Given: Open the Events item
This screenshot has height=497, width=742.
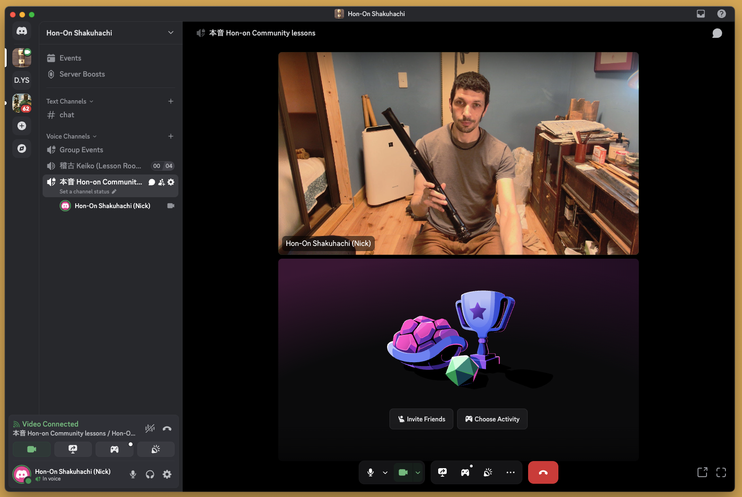Looking at the screenshot, I should coord(70,58).
